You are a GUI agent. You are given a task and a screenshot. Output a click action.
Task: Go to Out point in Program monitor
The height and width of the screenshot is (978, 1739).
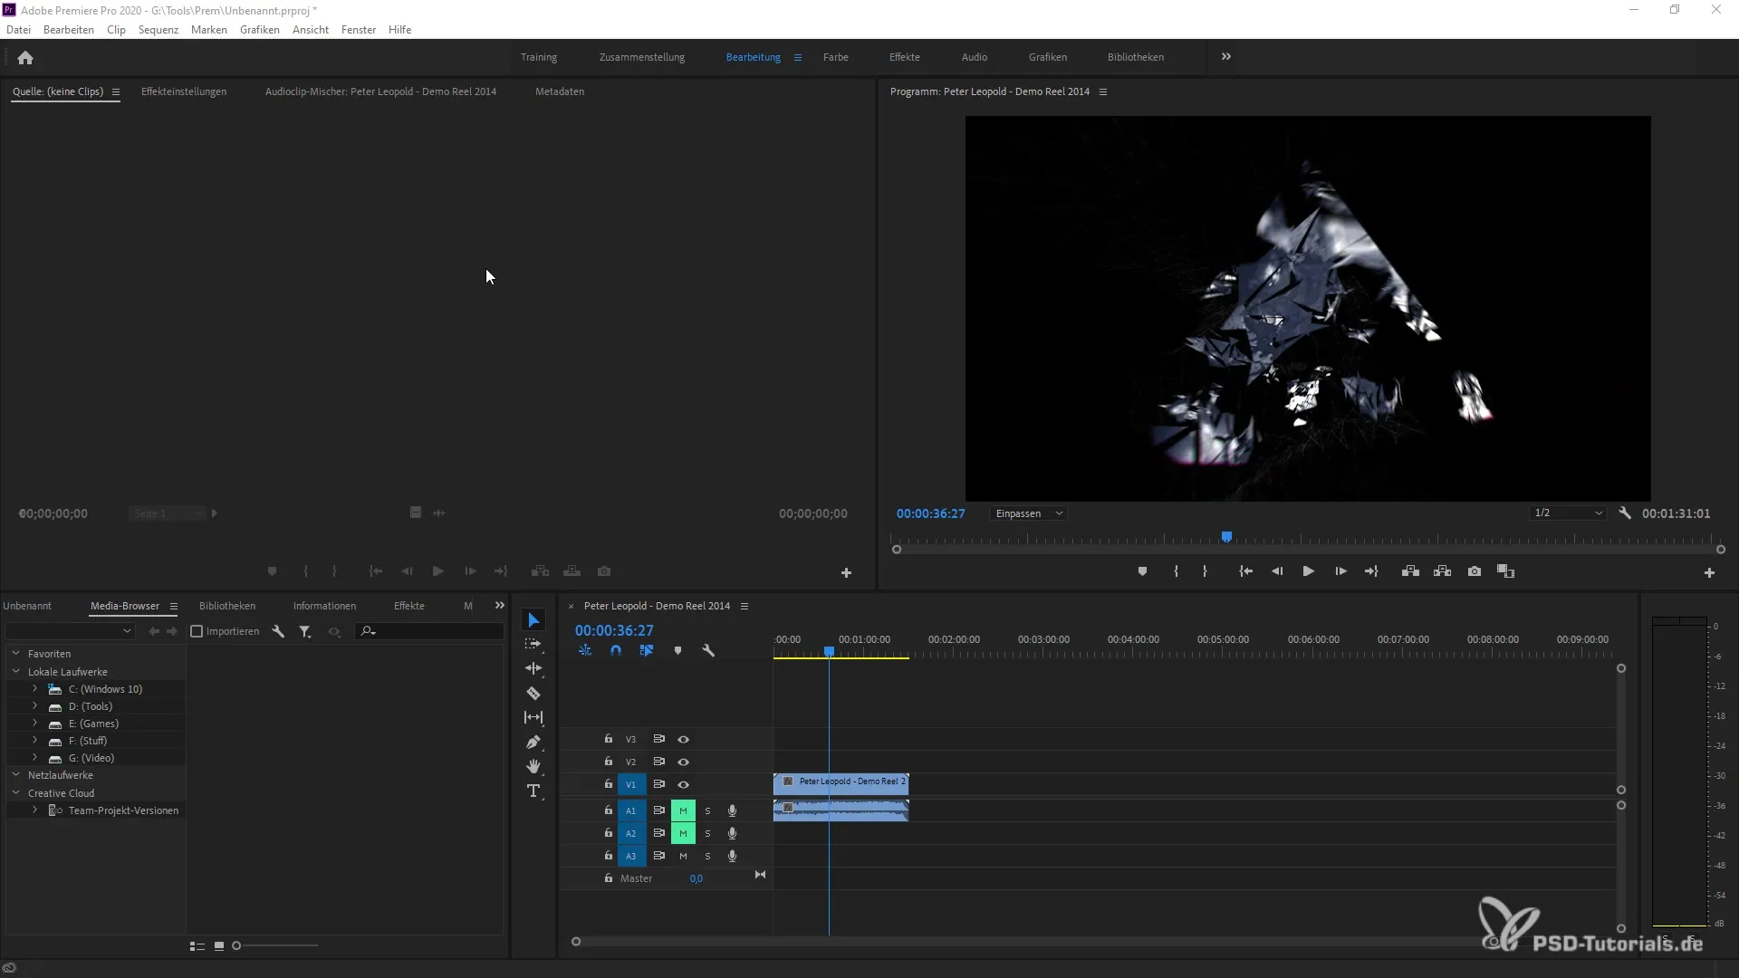[x=1371, y=571]
